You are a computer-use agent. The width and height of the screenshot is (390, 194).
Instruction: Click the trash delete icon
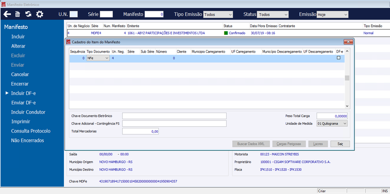coord(18,14)
